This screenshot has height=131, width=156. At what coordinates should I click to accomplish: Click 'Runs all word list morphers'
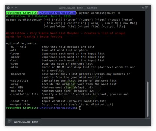point(65,50)
